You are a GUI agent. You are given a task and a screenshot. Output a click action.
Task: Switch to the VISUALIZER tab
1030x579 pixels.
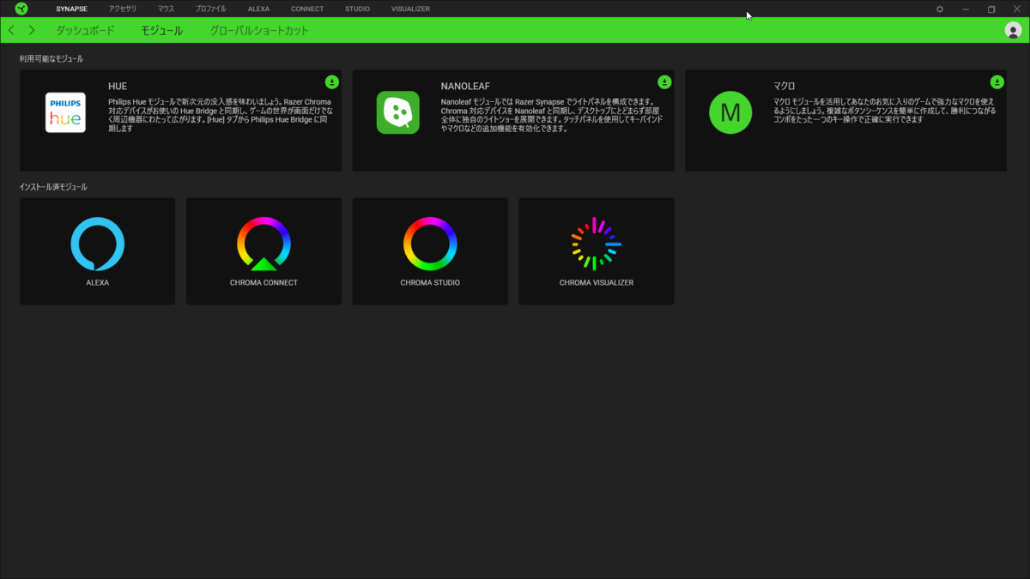point(410,9)
